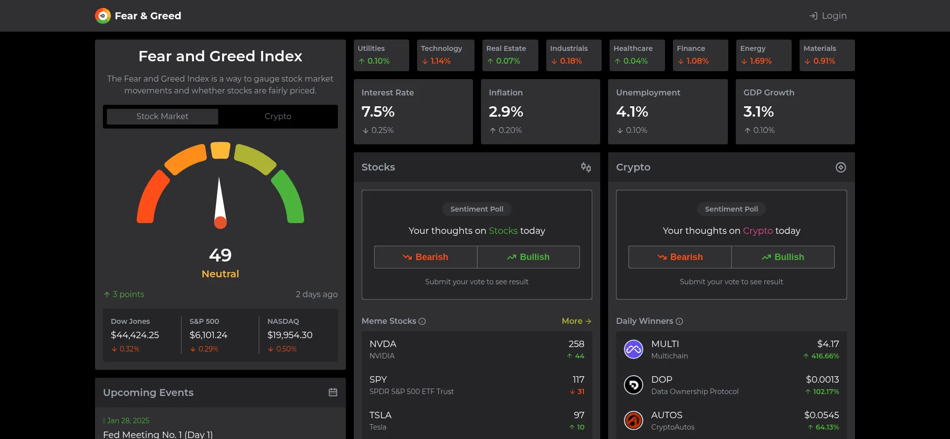This screenshot has height=439, width=950.
Task: Open the Login link
Action: [x=828, y=16]
